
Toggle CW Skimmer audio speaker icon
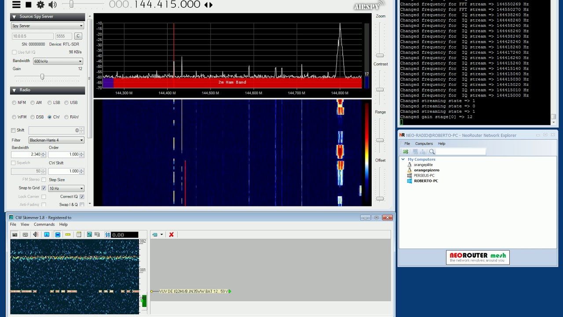coord(36,235)
